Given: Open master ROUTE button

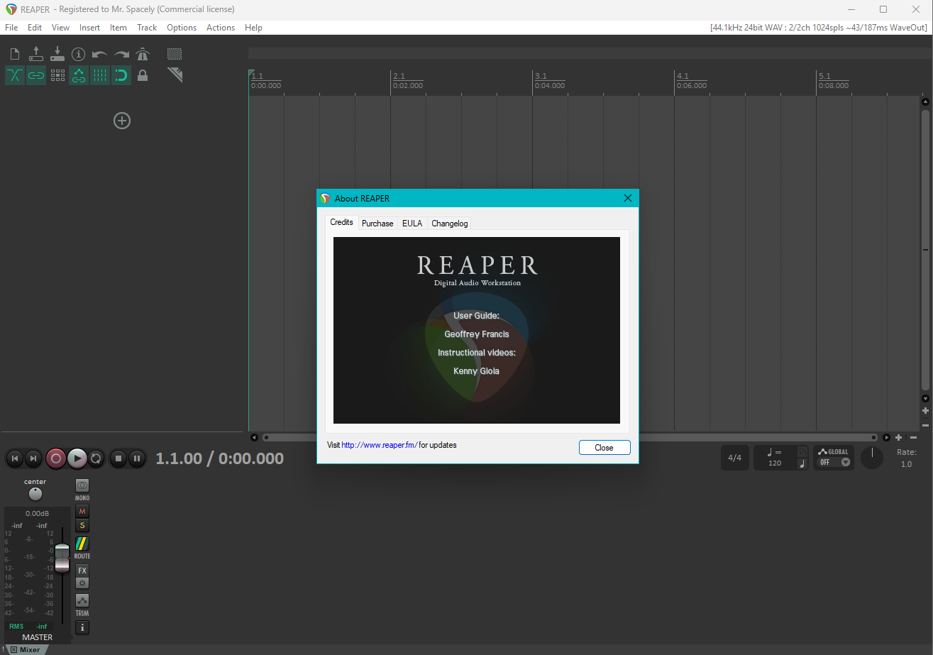Looking at the screenshot, I should [82, 544].
